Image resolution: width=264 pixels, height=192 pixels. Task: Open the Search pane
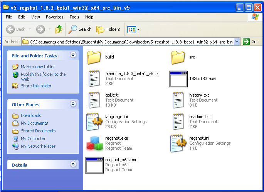80,29
